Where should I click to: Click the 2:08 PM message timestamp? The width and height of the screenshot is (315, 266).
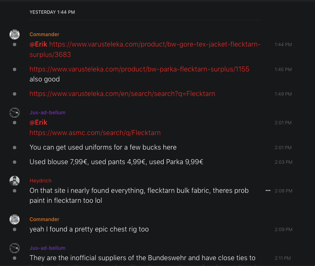(x=283, y=191)
